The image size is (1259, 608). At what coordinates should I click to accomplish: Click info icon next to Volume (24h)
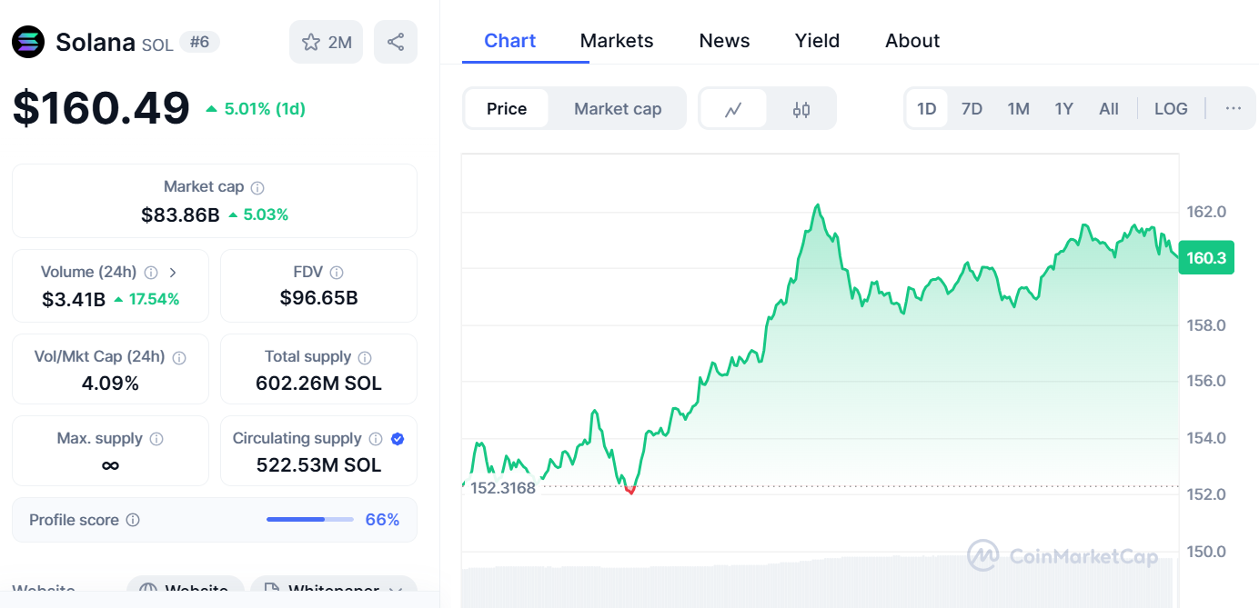(151, 273)
